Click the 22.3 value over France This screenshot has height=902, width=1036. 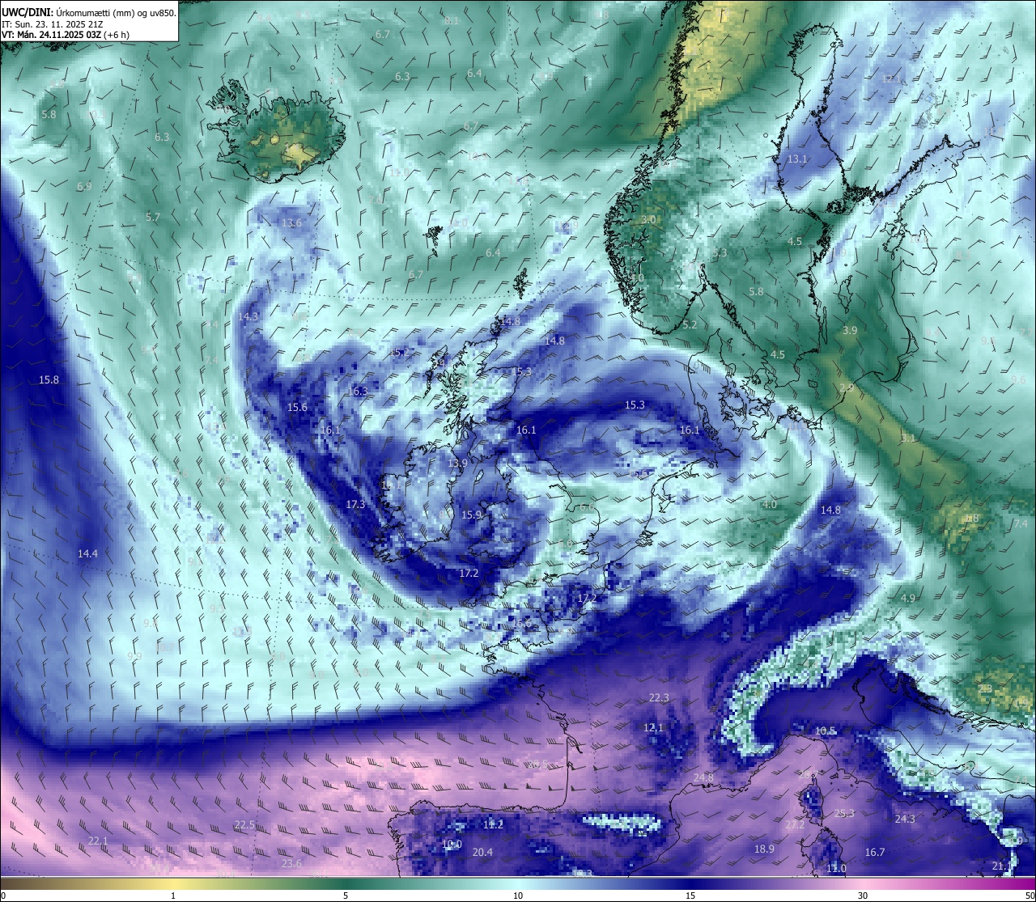point(659,697)
